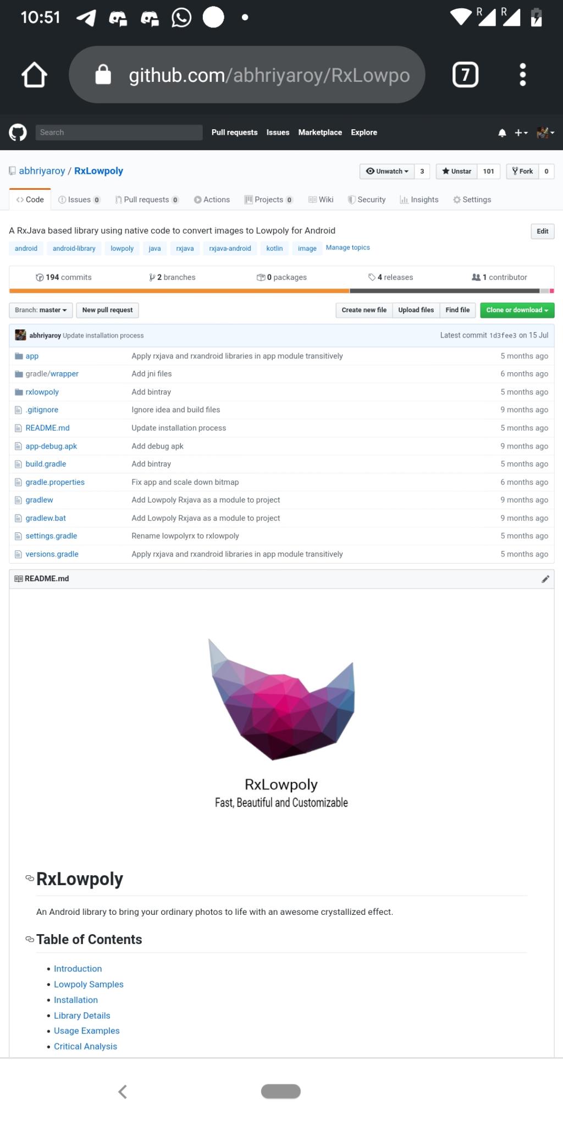The height and width of the screenshot is (1126, 563).
Task: Open the Actions tab
Action: pyautogui.click(x=212, y=200)
